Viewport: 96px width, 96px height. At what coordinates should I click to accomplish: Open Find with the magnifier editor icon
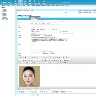coord(58,63)
